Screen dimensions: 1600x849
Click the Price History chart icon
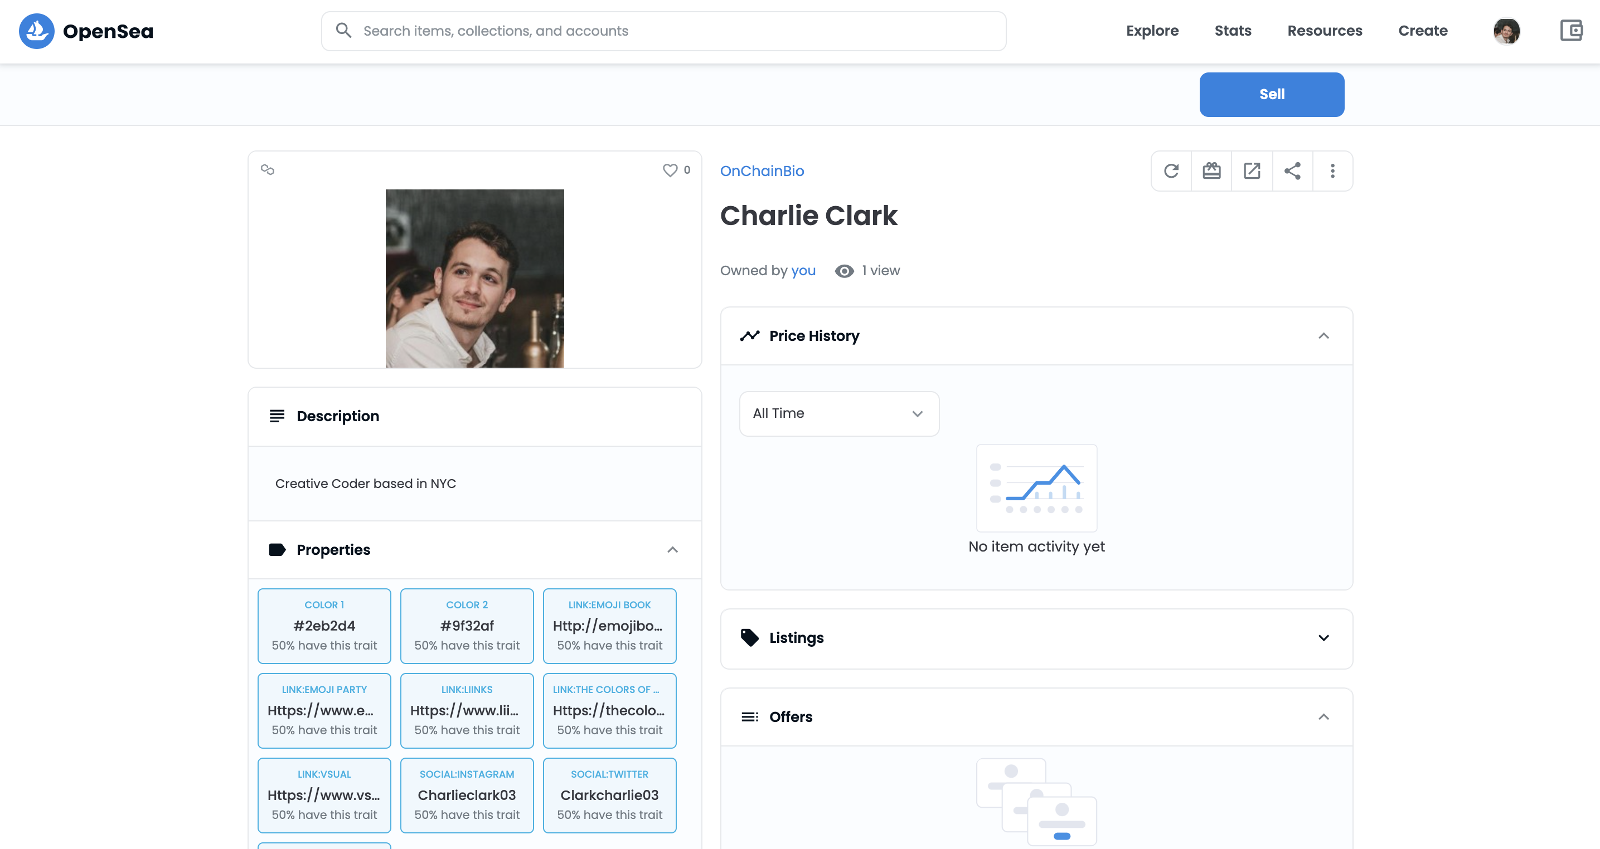750,335
